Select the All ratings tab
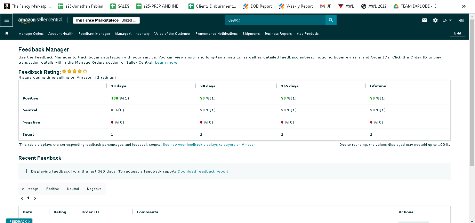The image size is (475, 223). (31, 189)
